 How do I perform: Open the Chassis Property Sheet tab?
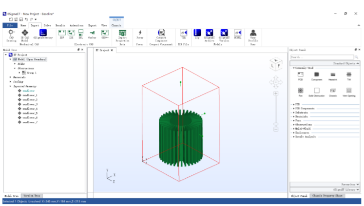tap(327, 195)
